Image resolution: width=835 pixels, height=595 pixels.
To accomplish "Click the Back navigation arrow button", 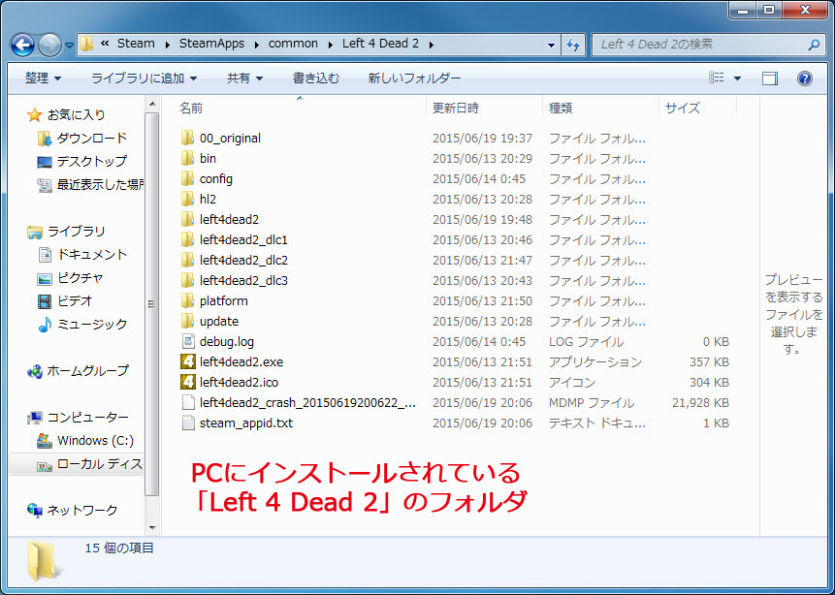I will pos(22,46).
